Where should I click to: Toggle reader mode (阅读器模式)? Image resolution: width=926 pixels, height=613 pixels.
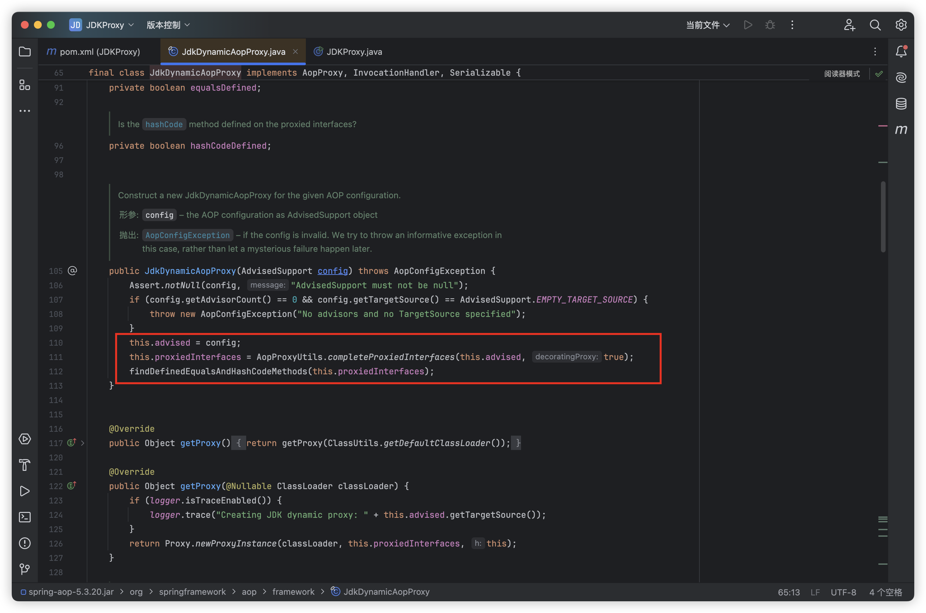tap(842, 74)
